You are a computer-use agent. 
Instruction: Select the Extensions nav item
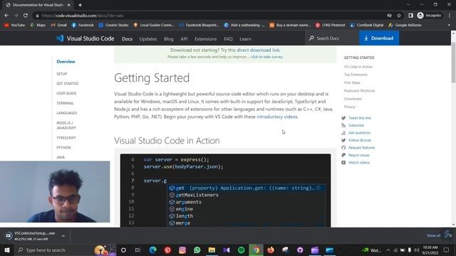(x=206, y=38)
